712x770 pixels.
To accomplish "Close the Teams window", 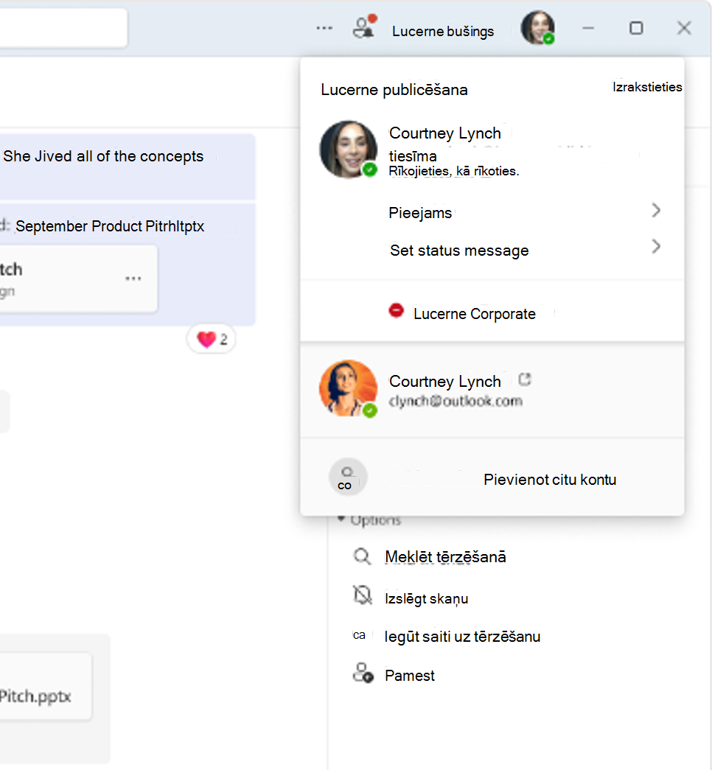I will pos(684,28).
